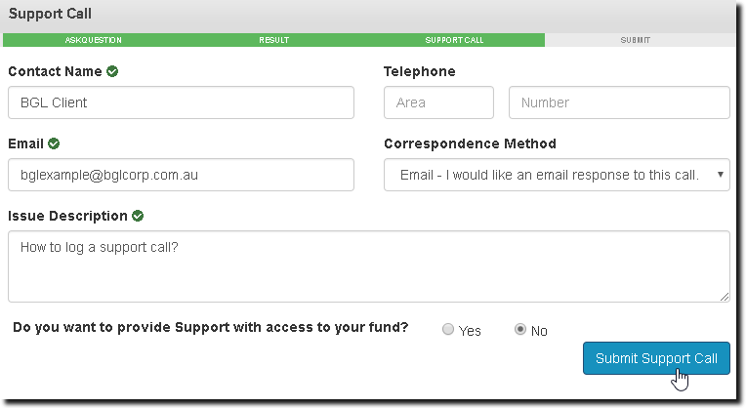Click the Telephone label

(x=419, y=71)
